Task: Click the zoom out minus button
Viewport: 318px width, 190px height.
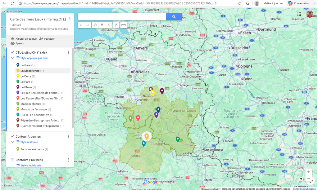Action: point(308,179)
